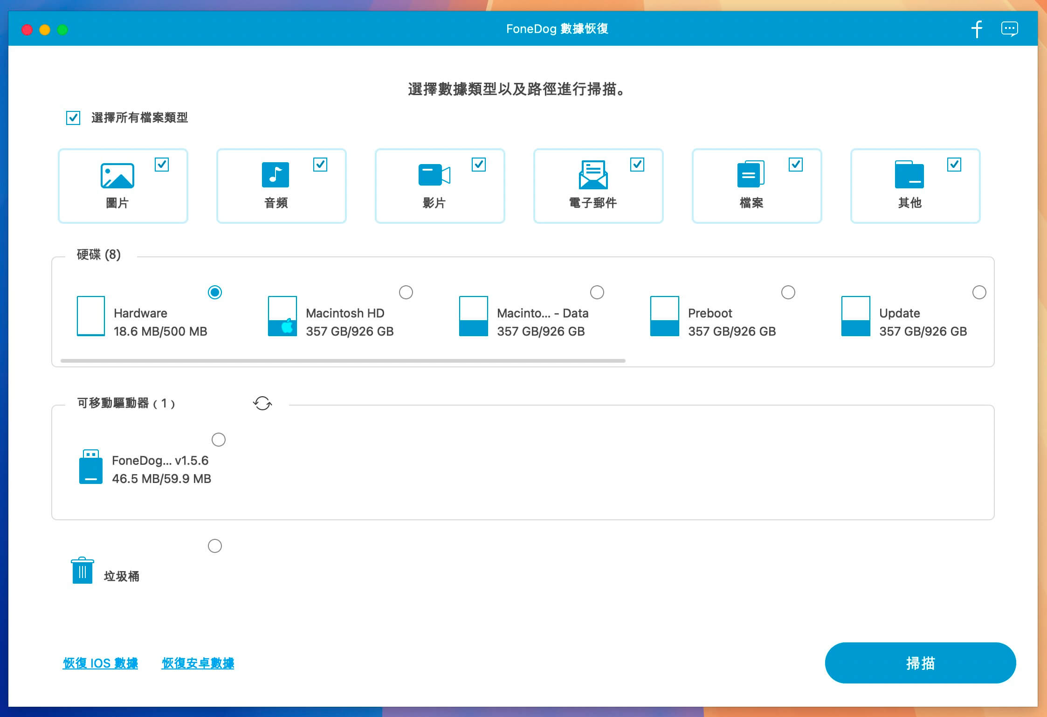Click the 選擇所有檔案類型 label text

139,118
